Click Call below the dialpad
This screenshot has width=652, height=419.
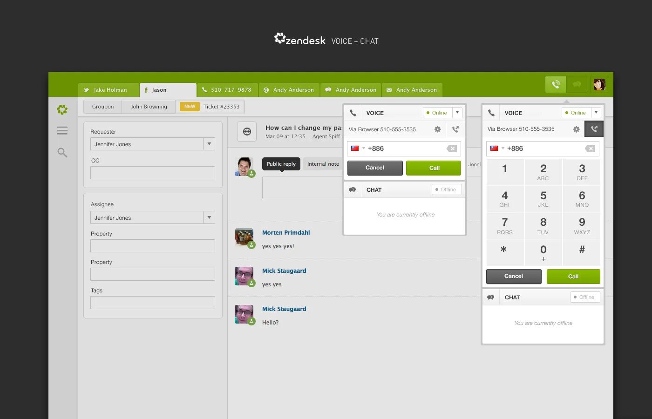573,276
